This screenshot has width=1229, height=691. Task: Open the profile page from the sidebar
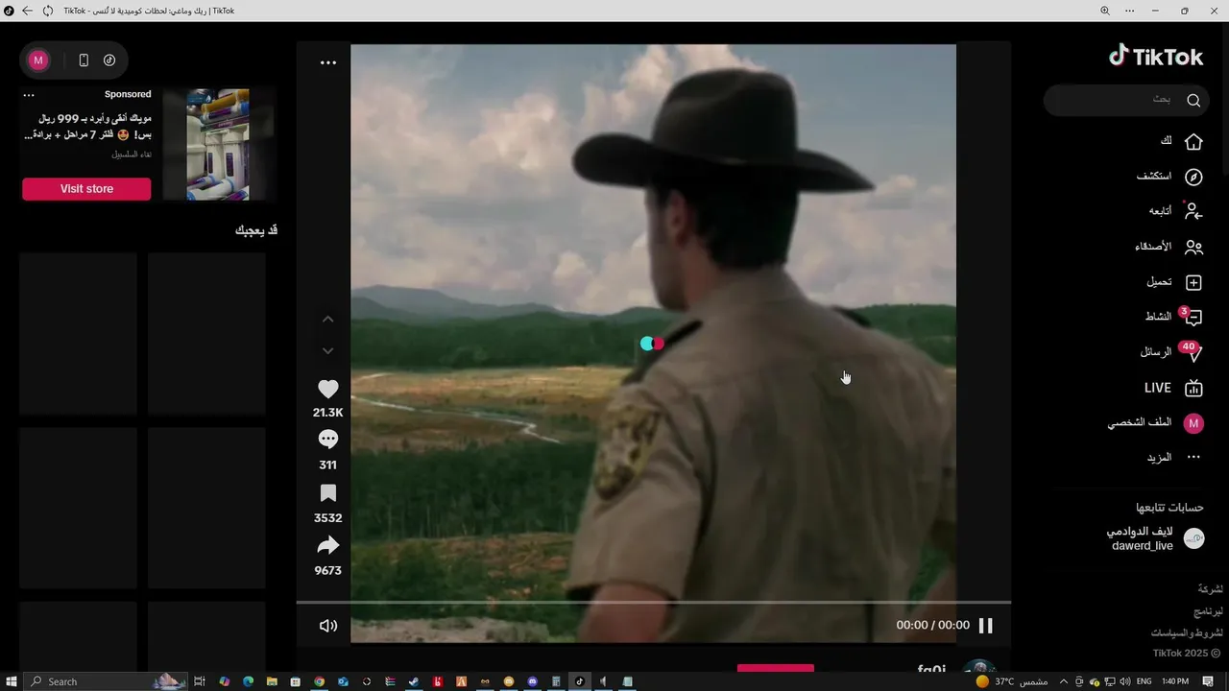coord(1156,423)
